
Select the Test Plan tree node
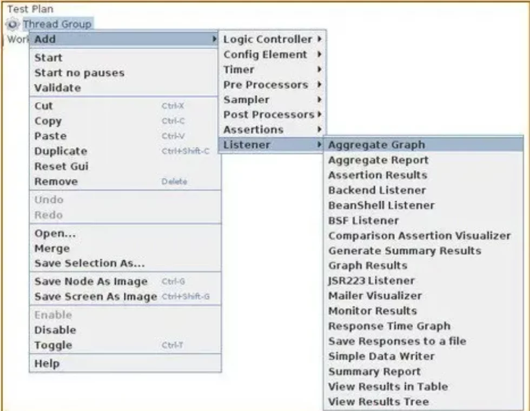point(30,9)
